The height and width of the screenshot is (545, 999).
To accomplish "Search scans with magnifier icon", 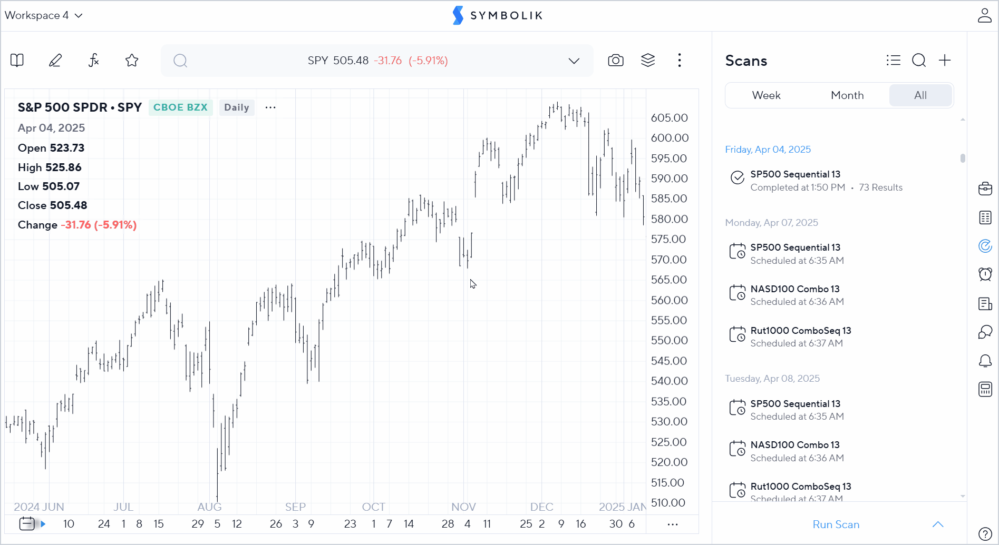I will pyautogui.click(x=919, y=61).
